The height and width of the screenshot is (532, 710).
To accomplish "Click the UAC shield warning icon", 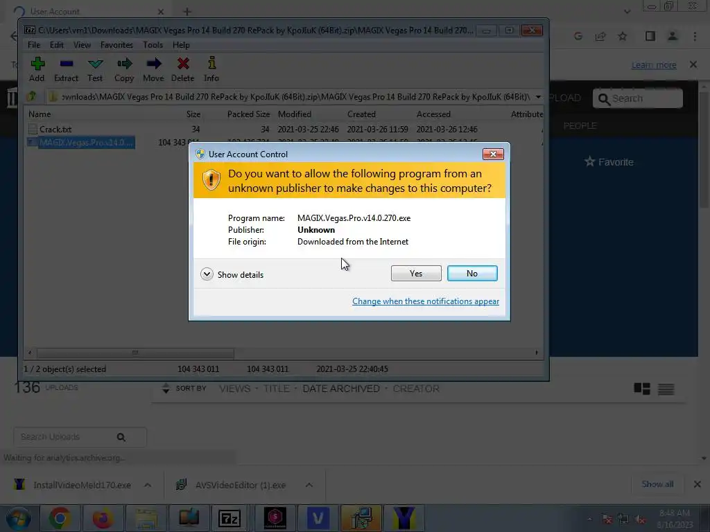I will tap(211, 180).
